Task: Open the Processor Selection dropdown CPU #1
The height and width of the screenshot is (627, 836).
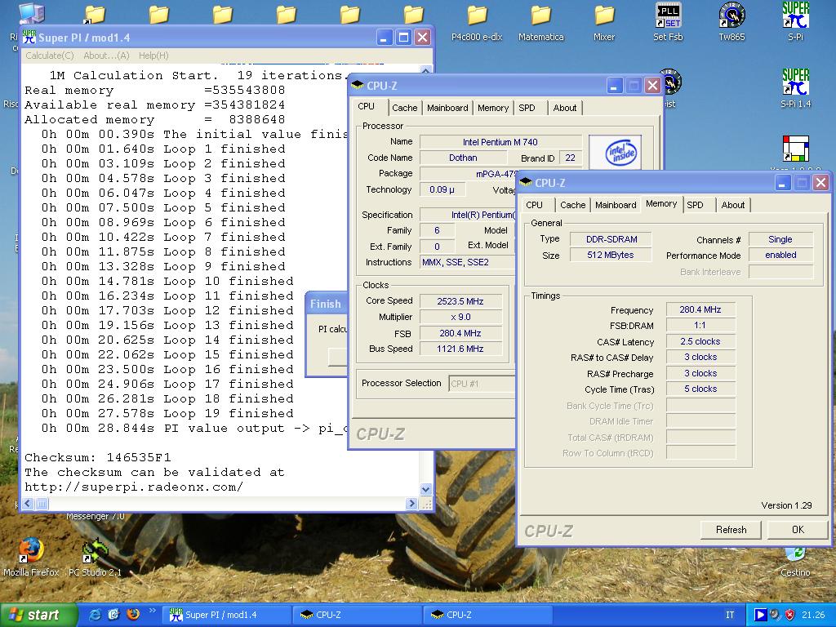Action: pyautogui.click(x=482, y=384)
